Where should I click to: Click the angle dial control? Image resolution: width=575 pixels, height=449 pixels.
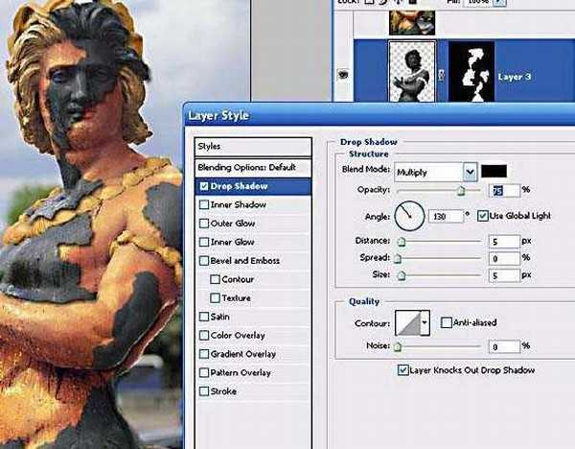click(x=409, y=215)
